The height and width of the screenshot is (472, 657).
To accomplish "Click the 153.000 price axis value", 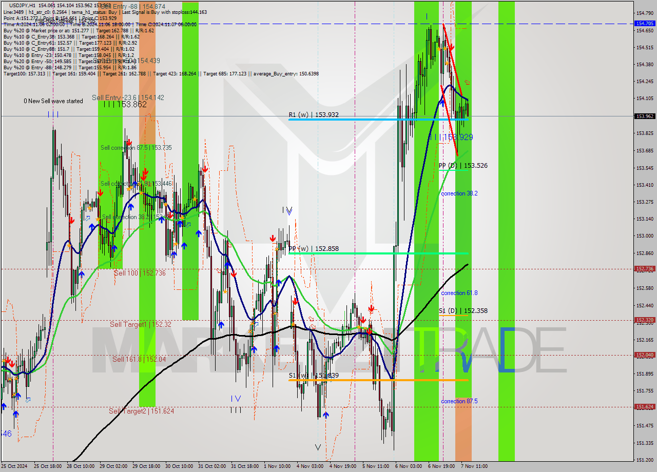I will pyautogui.click(x=645, y=236).
